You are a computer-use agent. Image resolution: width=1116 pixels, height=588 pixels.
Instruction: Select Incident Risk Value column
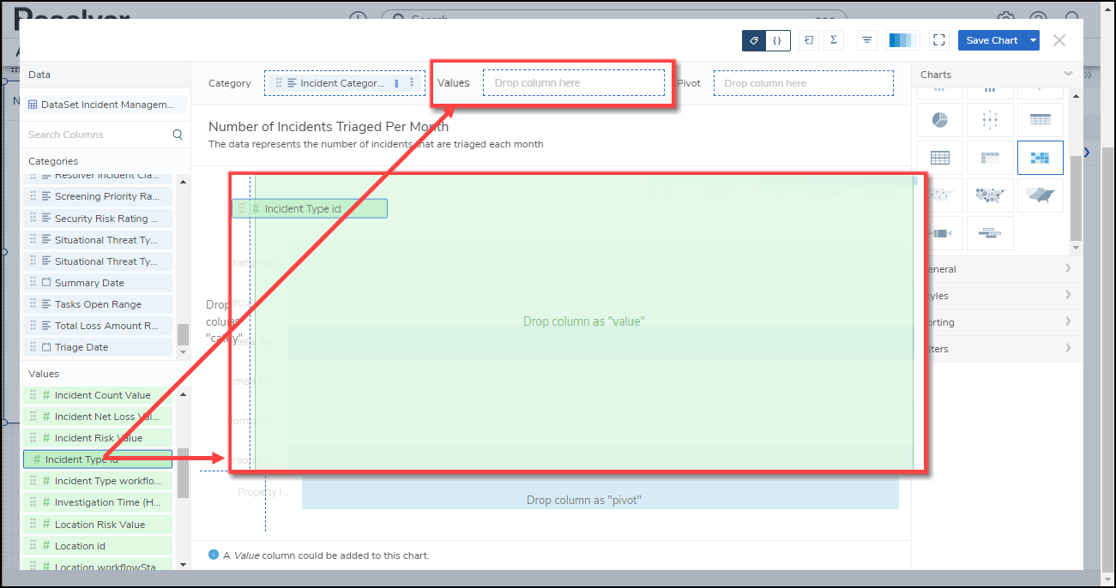click(98, 438)
